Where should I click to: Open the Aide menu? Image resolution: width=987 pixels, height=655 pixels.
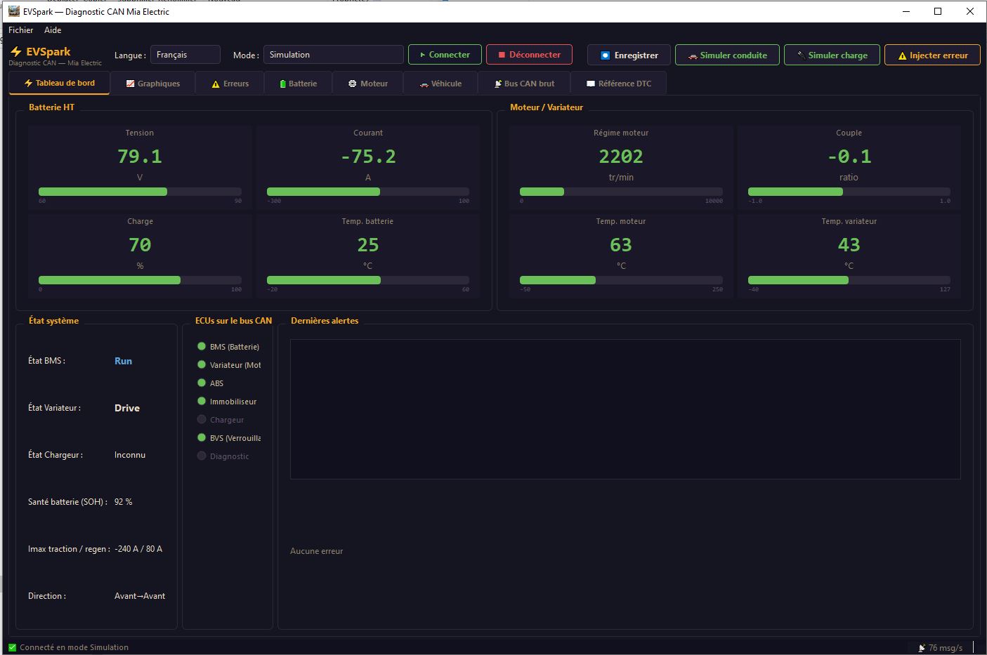pos(53,30)
